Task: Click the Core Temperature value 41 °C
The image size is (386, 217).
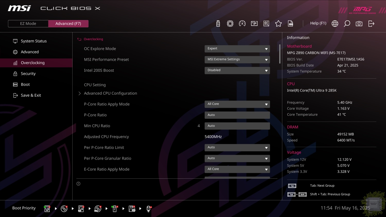Action: [x=341, y=114]
